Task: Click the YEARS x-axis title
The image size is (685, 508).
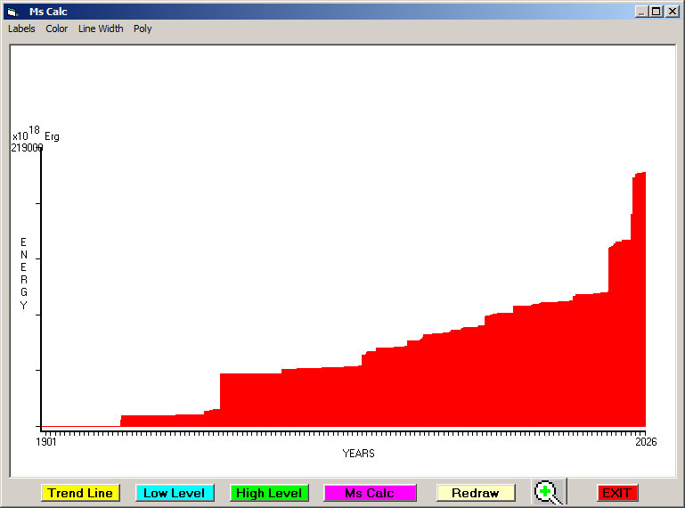Action: [358, 454]
